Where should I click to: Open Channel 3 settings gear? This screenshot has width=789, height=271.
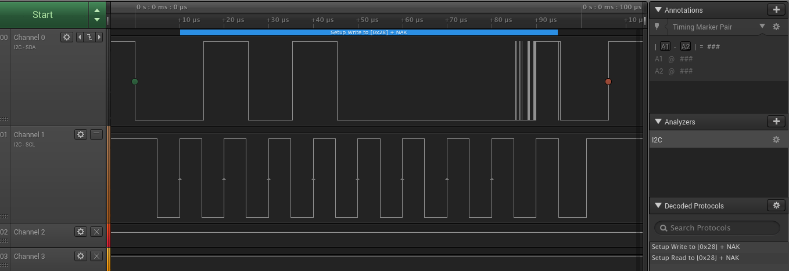tap(81, 256)
